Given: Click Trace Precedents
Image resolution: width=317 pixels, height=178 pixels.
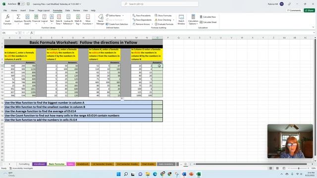Looking at the screenshot, I should [142, 15].
